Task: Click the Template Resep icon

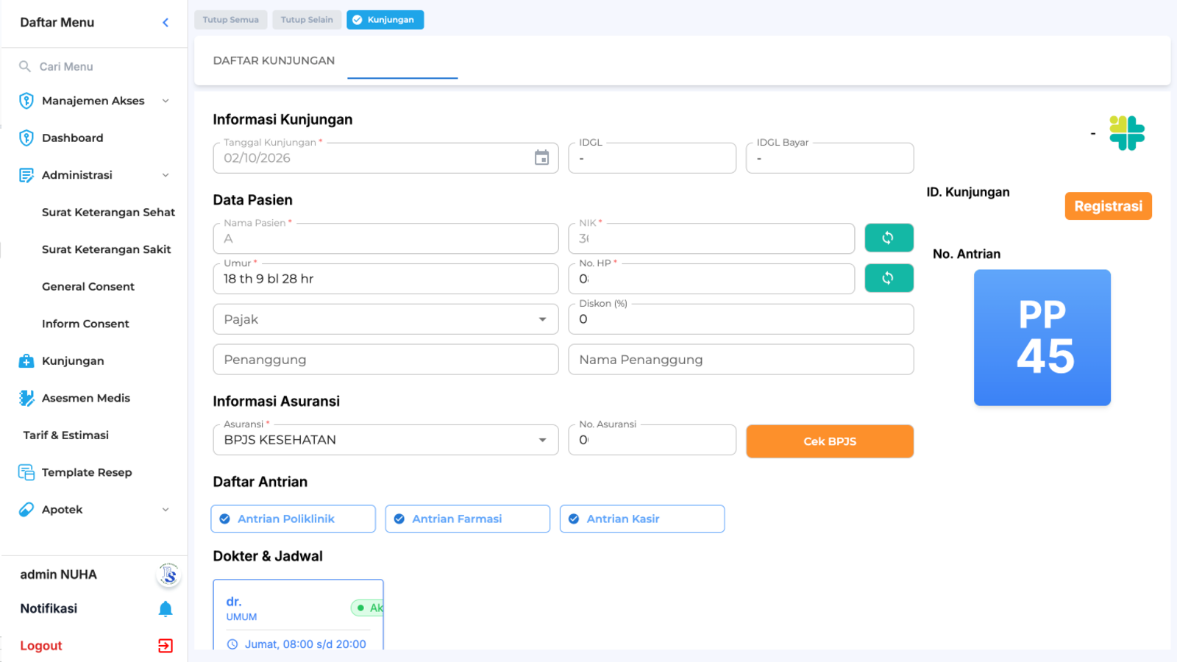Action: (26, 472)
